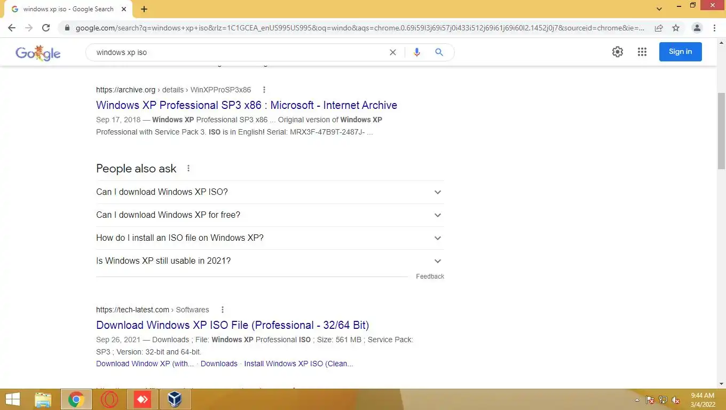Viewport: 726px width, 410px height.
Task: Open the Downloads sitelink
Action: (x=219, y=364)
